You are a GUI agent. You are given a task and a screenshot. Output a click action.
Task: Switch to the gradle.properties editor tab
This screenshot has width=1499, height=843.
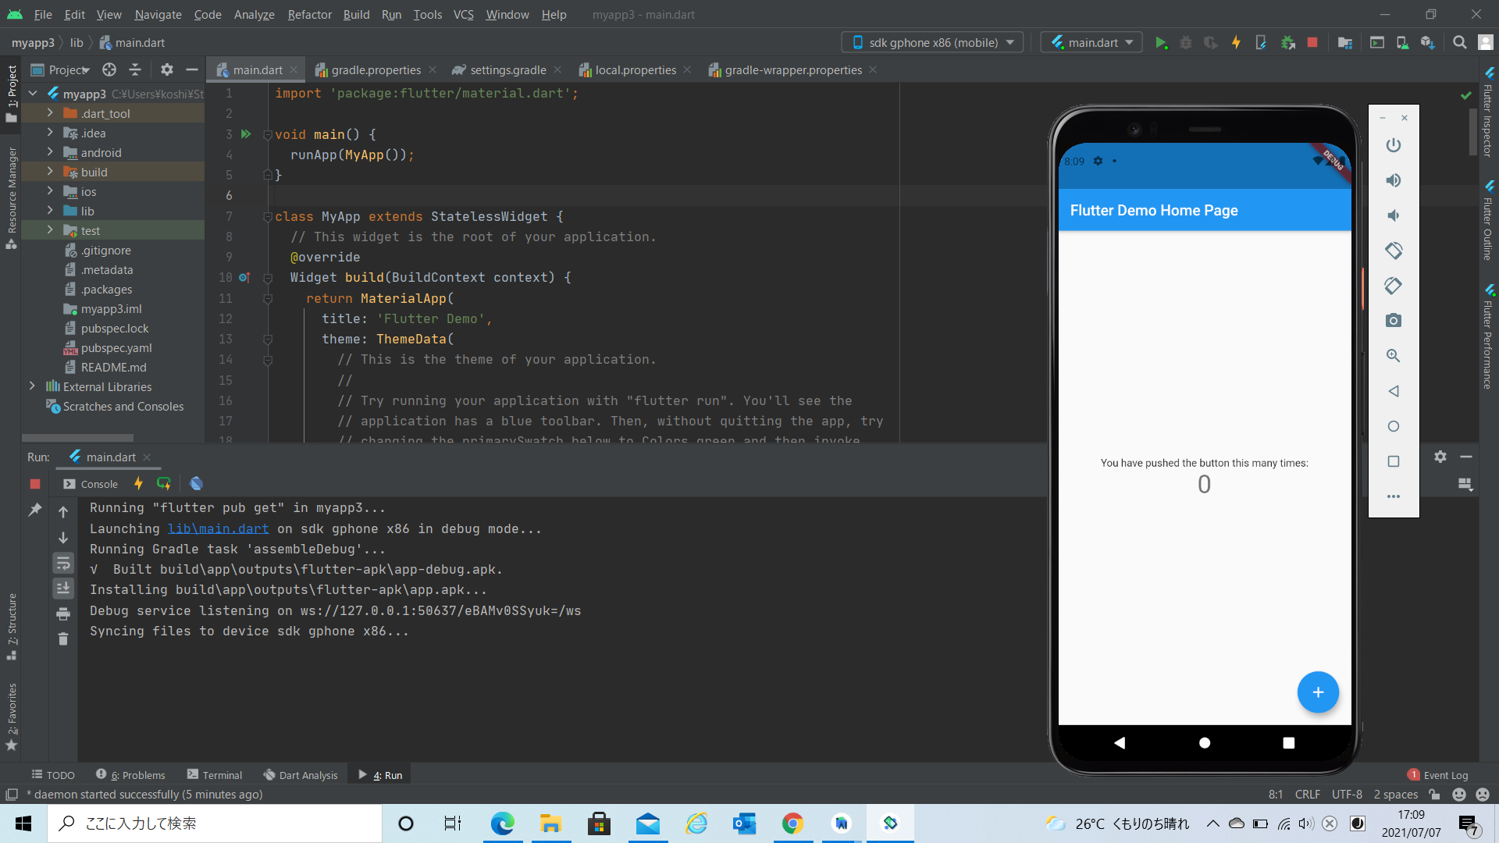(375, 69)
